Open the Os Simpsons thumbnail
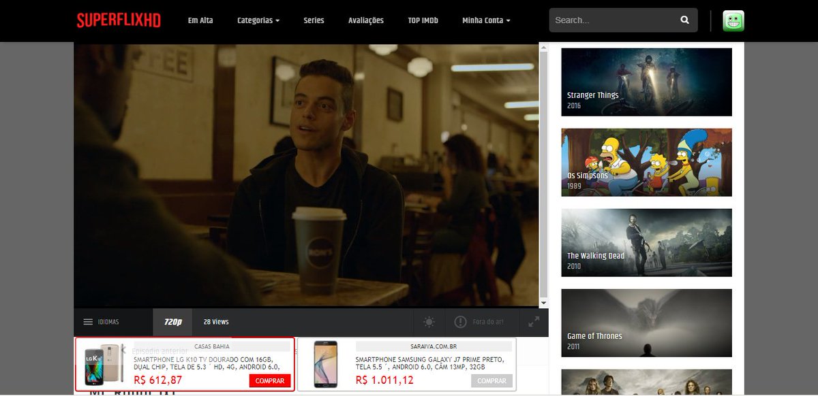This screenshot has height=396, width=818. click(646, 162)
